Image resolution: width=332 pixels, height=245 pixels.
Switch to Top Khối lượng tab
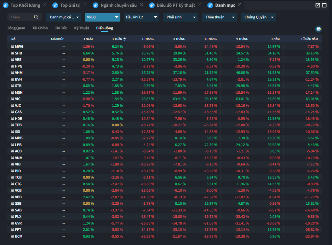(x=25, y=5)
